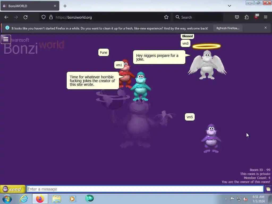
Task: Click the send button
Action: tap(13, 189)
